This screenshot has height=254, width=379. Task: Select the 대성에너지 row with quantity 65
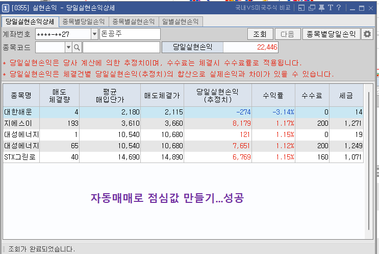tap(183, 146)
